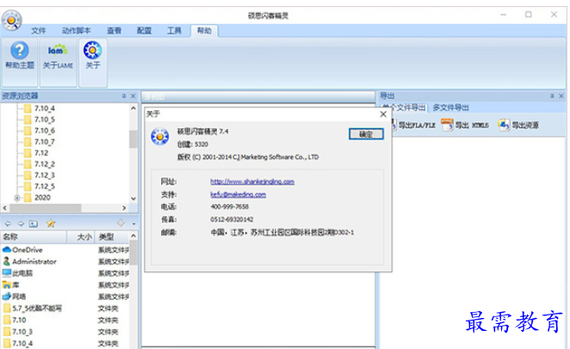
Task: Open the 文件 menu tab
Action: [x=38, y=30]
